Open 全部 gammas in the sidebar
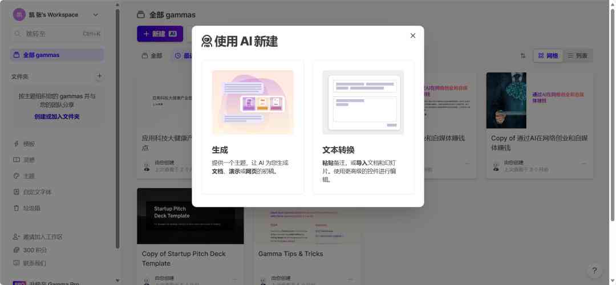The image size is (616, 285). click(58, 55)
